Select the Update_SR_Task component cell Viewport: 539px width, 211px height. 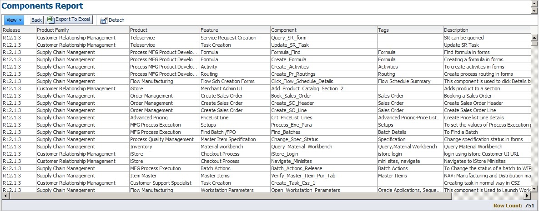tap(324, 45)
